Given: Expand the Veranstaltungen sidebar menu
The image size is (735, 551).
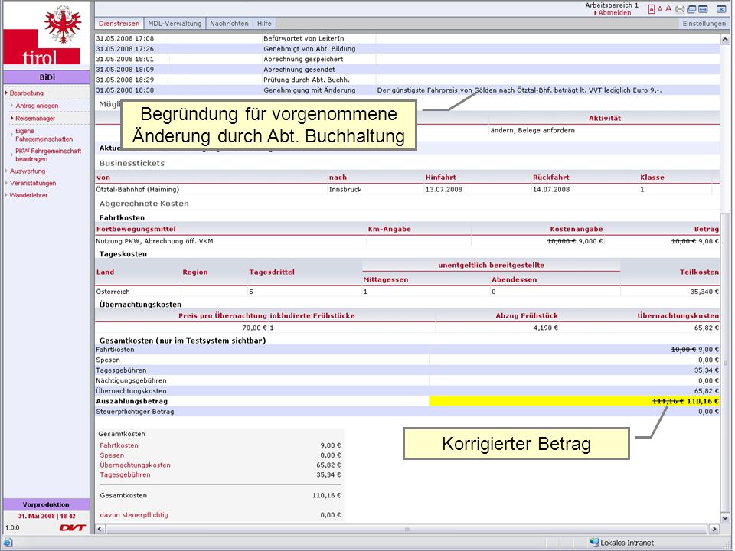Looking at the screenshot, I should click(33, 183).
